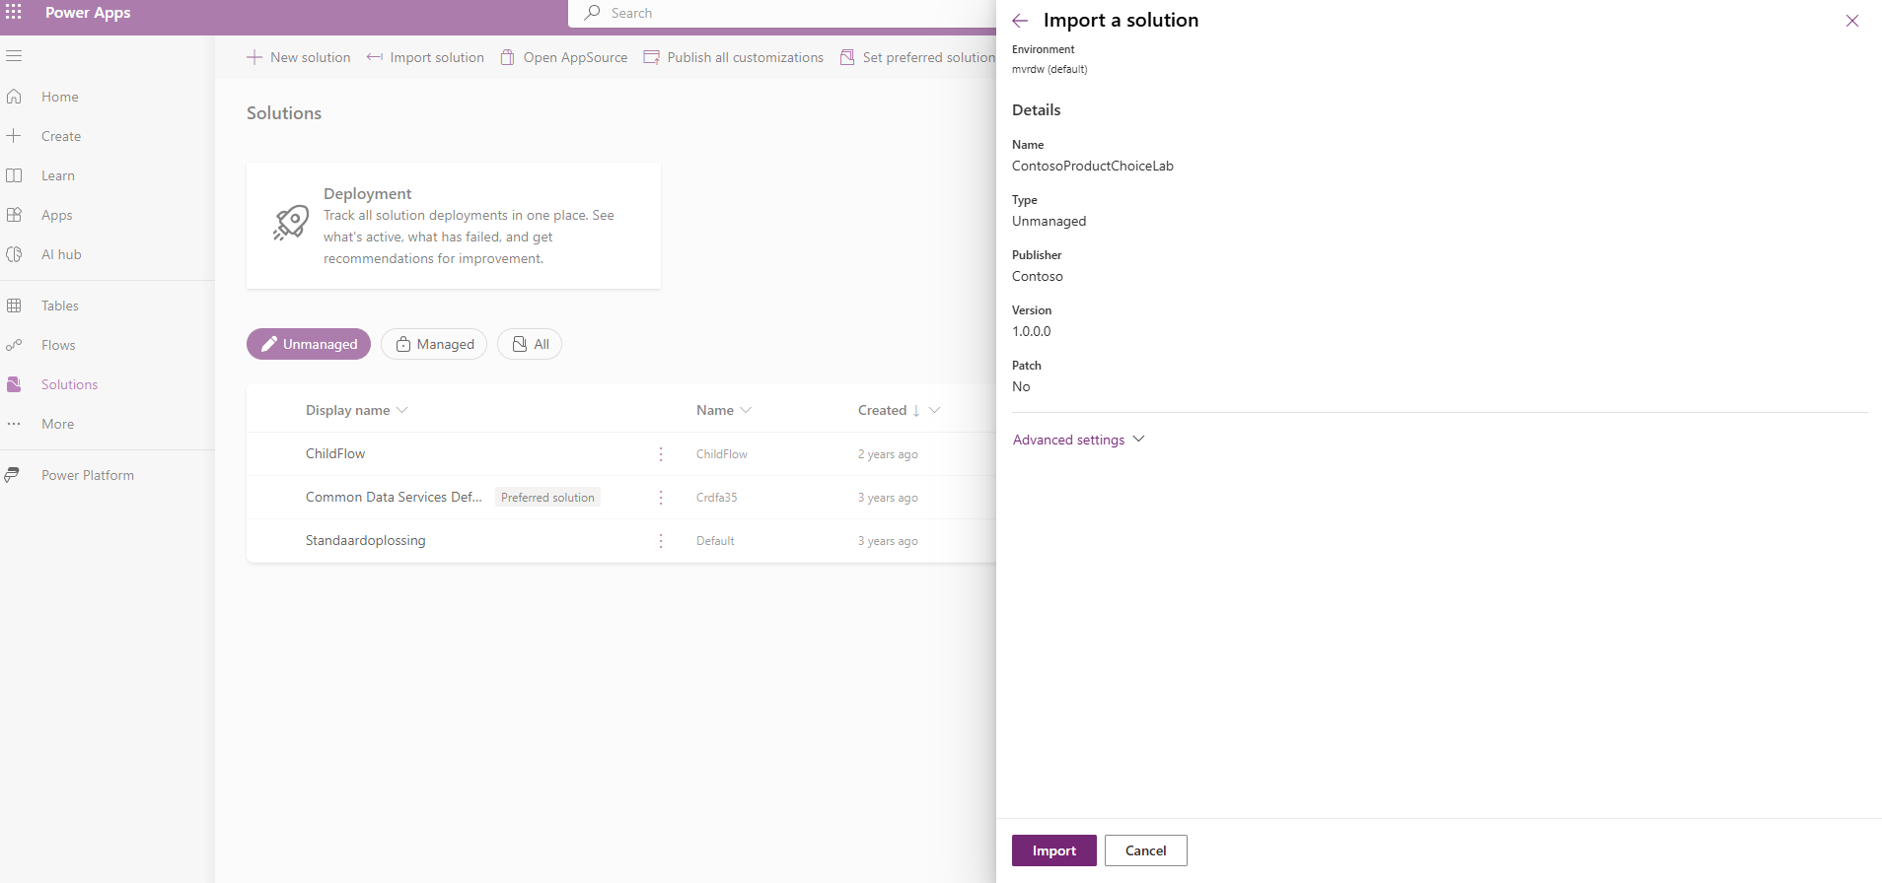
Task: Select the Managed filter pill
Action: (x=434, y=344)
